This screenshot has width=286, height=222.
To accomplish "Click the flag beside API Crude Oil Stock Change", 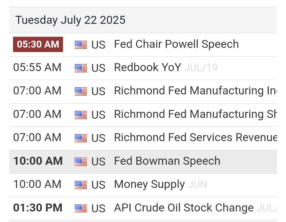I will (81, 208).
